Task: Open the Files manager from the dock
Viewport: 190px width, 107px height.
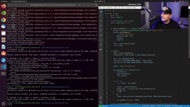Action: 3,33
